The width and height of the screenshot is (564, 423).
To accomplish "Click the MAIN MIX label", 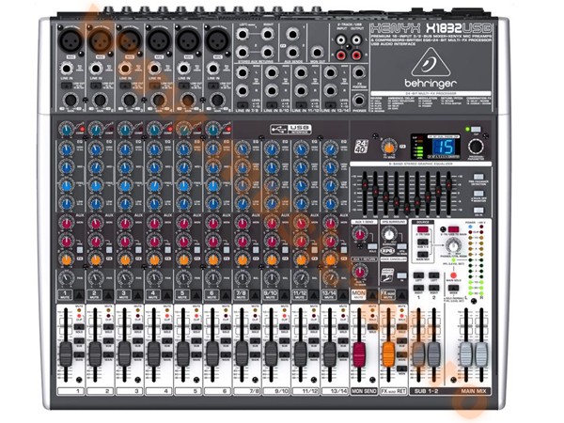I will [x=474, y=391].
